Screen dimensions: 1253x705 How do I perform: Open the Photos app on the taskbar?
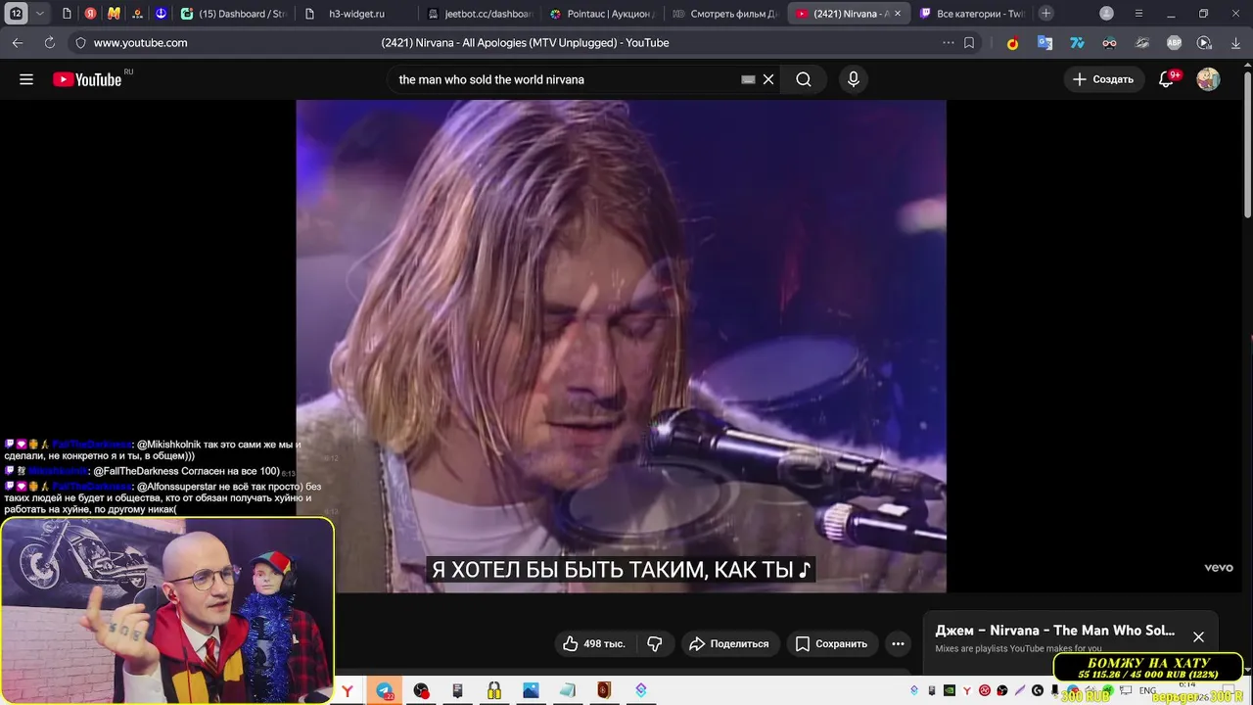point(531,691)
